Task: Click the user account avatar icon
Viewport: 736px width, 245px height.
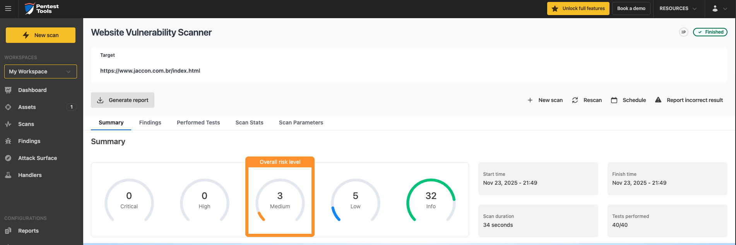Action: point(715,9)
